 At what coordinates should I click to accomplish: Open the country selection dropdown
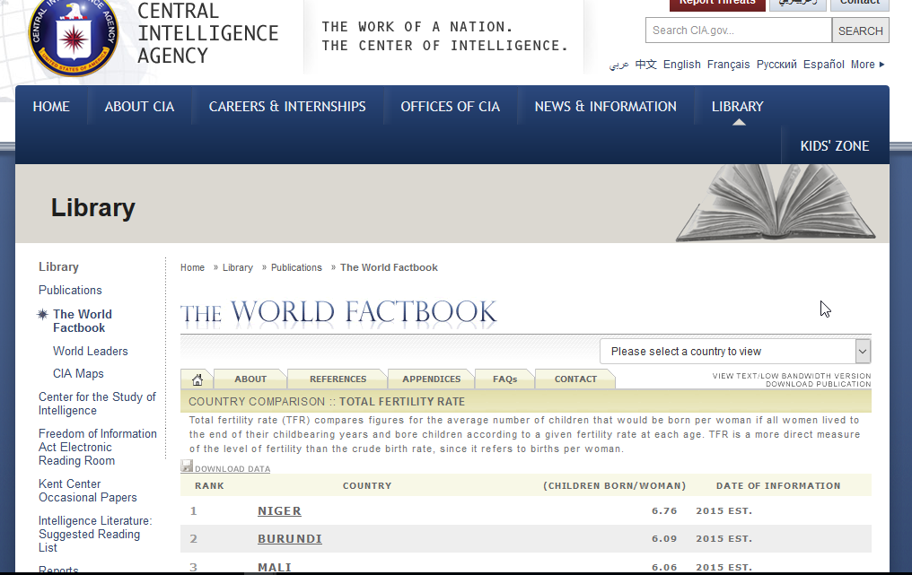[735, 352]
